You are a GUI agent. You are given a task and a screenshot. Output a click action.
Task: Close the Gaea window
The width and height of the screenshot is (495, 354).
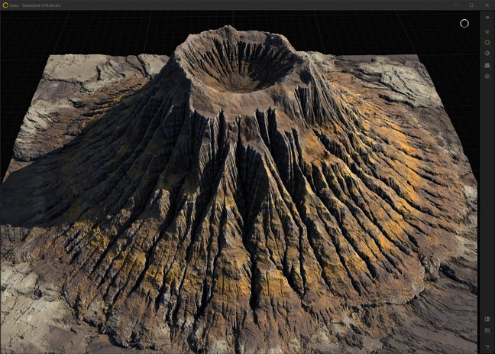click(486, 5)
